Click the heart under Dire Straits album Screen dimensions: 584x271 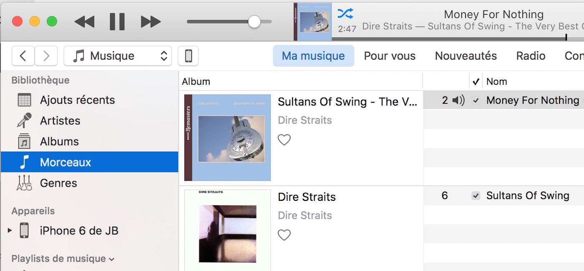click(x=284, y=235)
